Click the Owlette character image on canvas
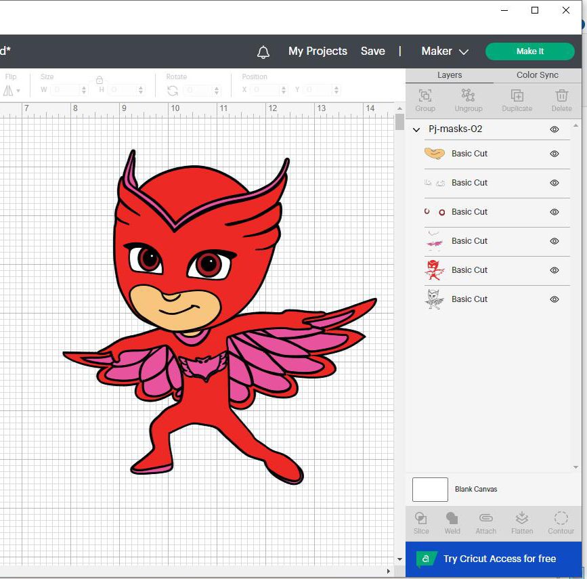The height and width of the screenshot is (579, 587). [219, 317]
